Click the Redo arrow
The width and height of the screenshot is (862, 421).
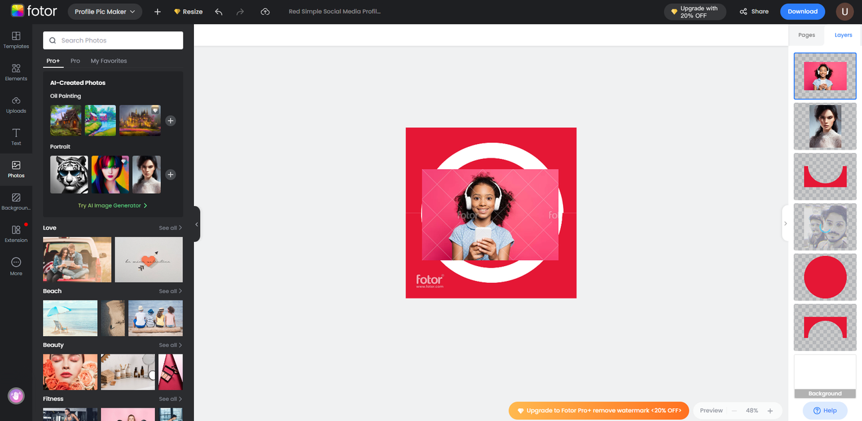pyautogui.click(x=240, y=11)
